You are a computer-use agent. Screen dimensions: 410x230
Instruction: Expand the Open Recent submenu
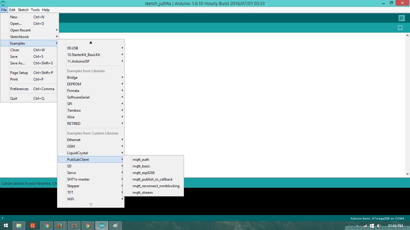pyautogui.click(x=29, y=30)
